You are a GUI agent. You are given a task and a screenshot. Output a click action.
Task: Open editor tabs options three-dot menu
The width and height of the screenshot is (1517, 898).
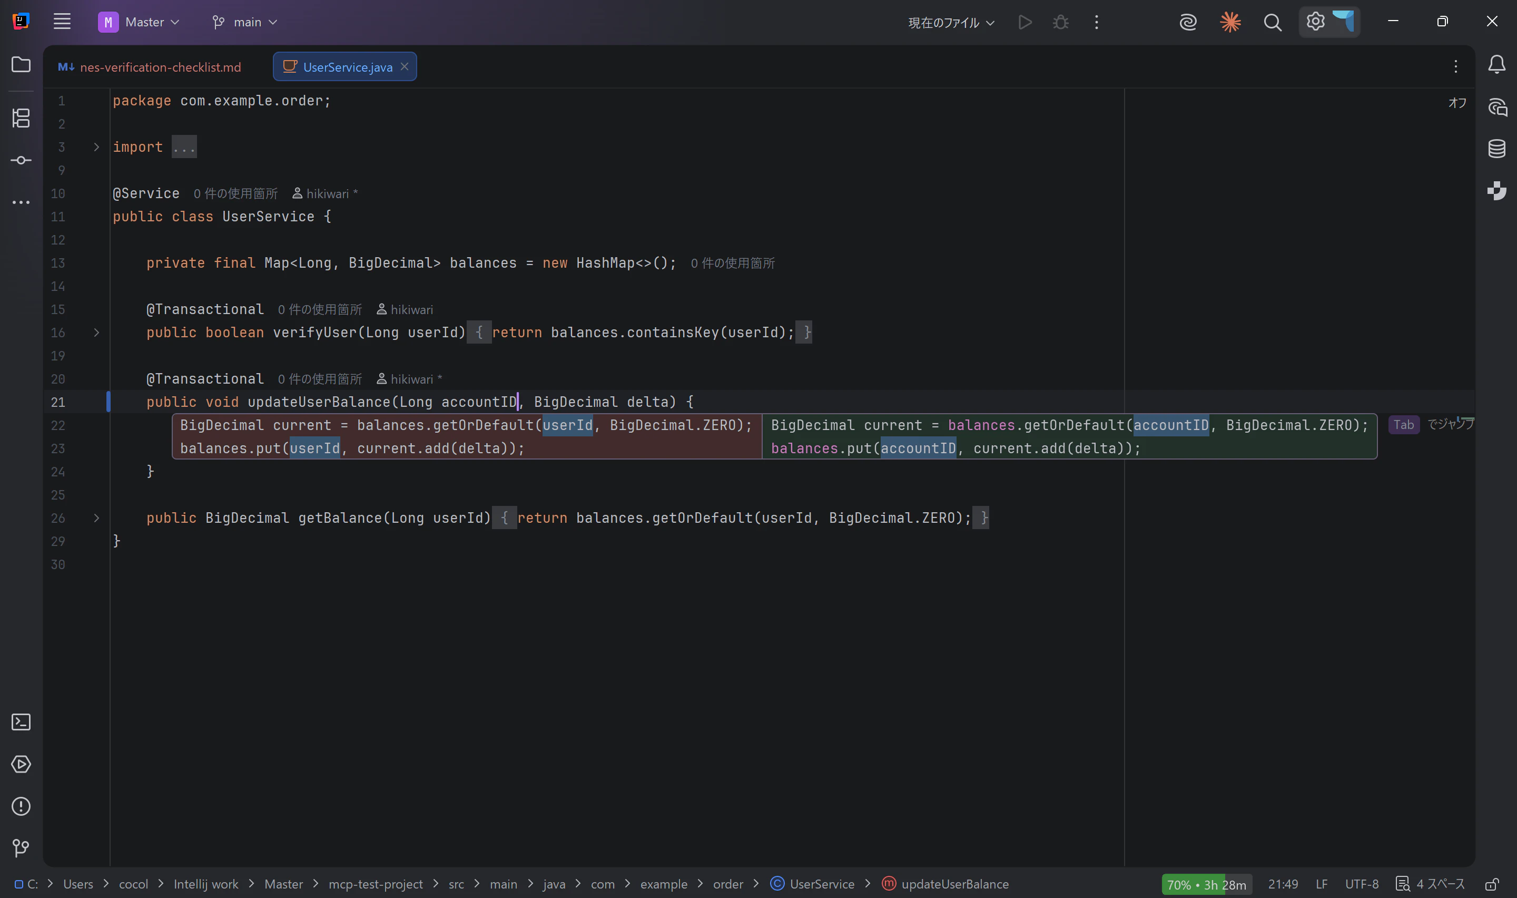1456,66
